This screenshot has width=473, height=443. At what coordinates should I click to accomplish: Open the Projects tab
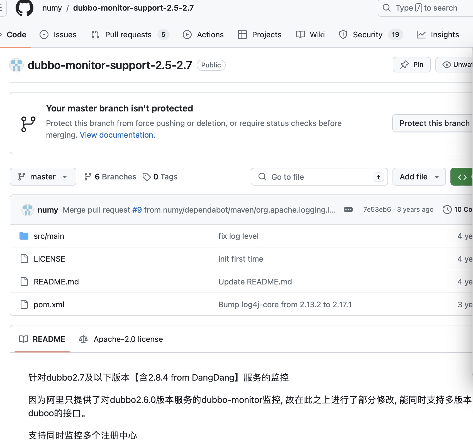coord(260,35)
